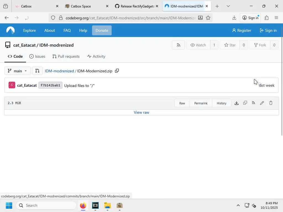Copy file path icon after IDM-Modernized.zip
The height and width of the screenshot is (212, 283).
(x=117, y=71)
